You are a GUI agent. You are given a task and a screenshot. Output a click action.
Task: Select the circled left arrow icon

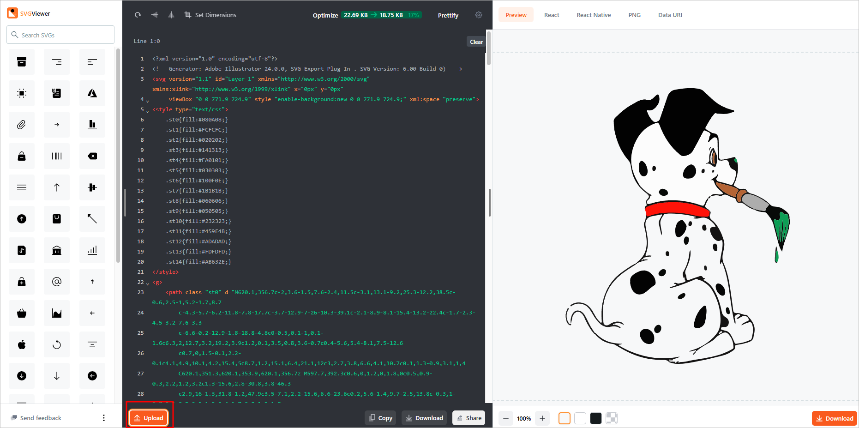coord(92,376)
